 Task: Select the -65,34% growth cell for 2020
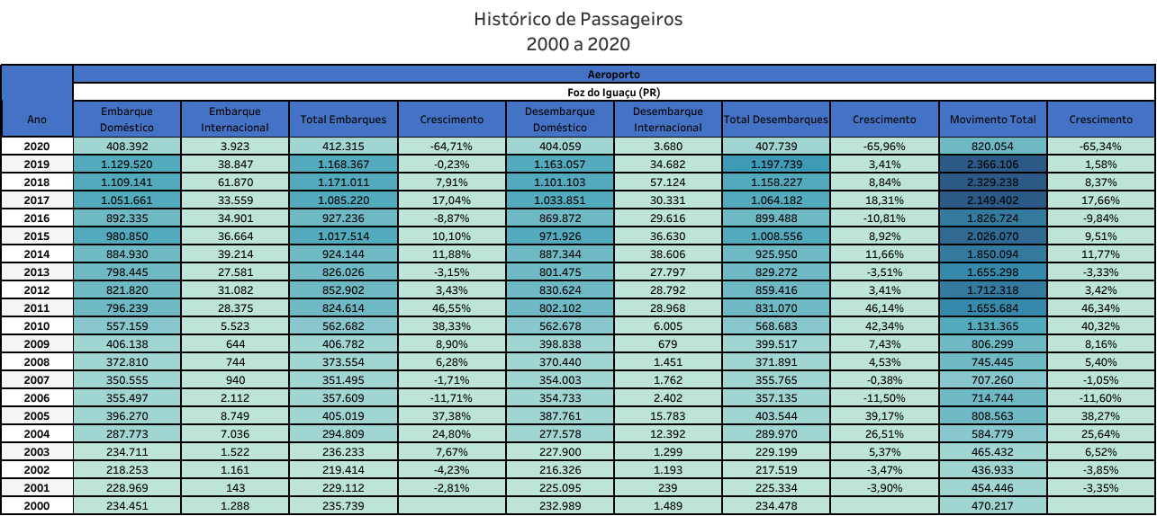click(x=1101, y=146)
